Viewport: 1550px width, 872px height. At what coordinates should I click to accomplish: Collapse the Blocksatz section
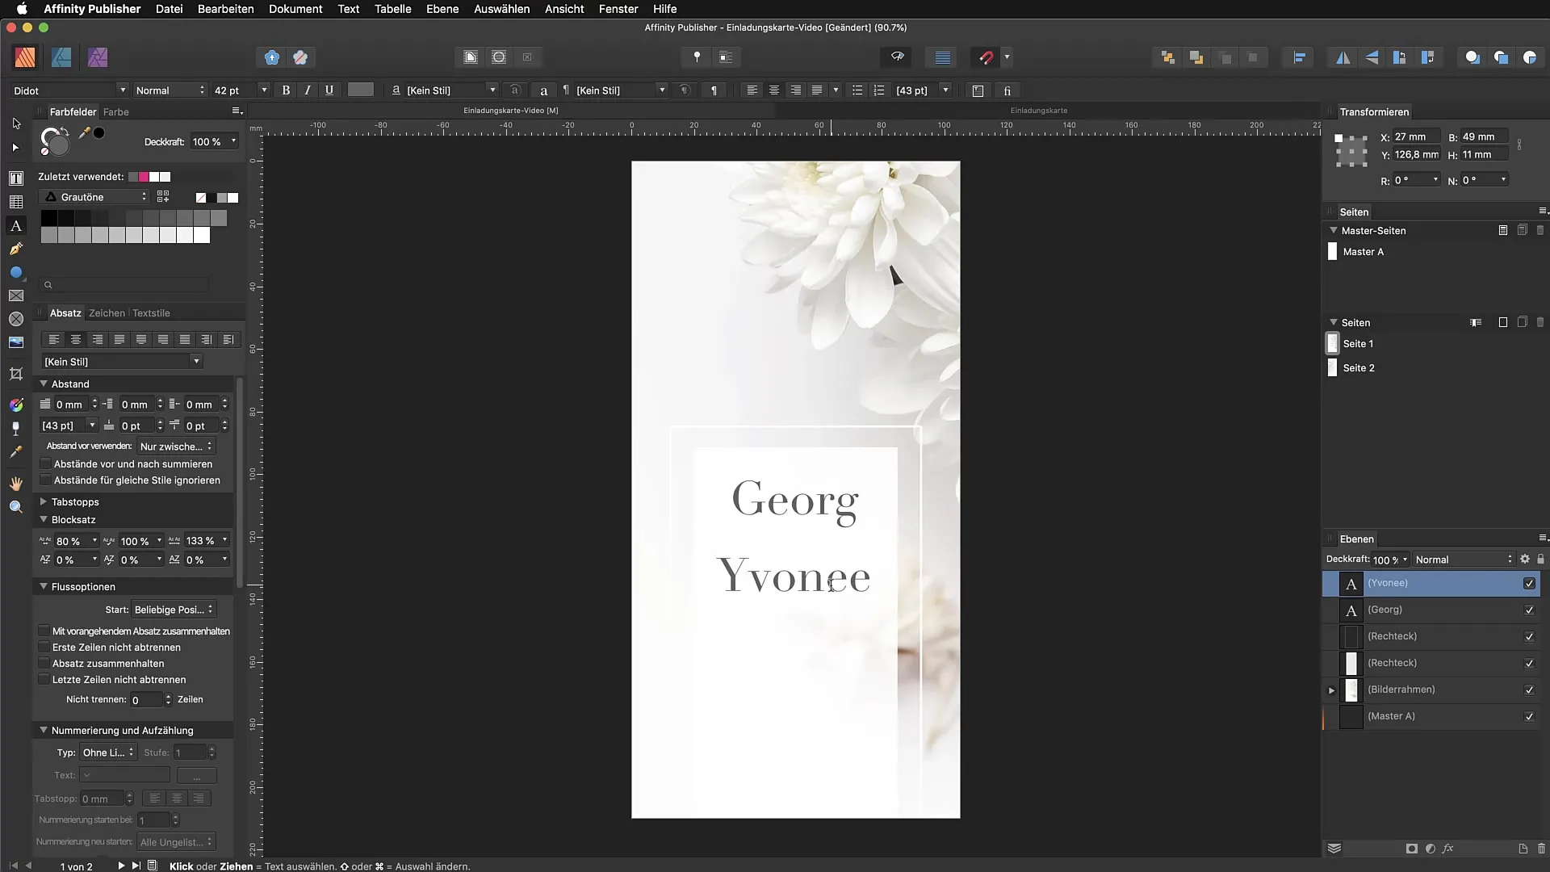[x=44, y=520]
